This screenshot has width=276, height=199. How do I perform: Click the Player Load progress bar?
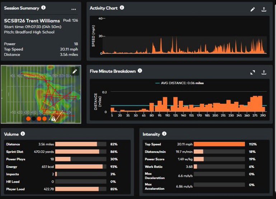(x=81, y=189)
